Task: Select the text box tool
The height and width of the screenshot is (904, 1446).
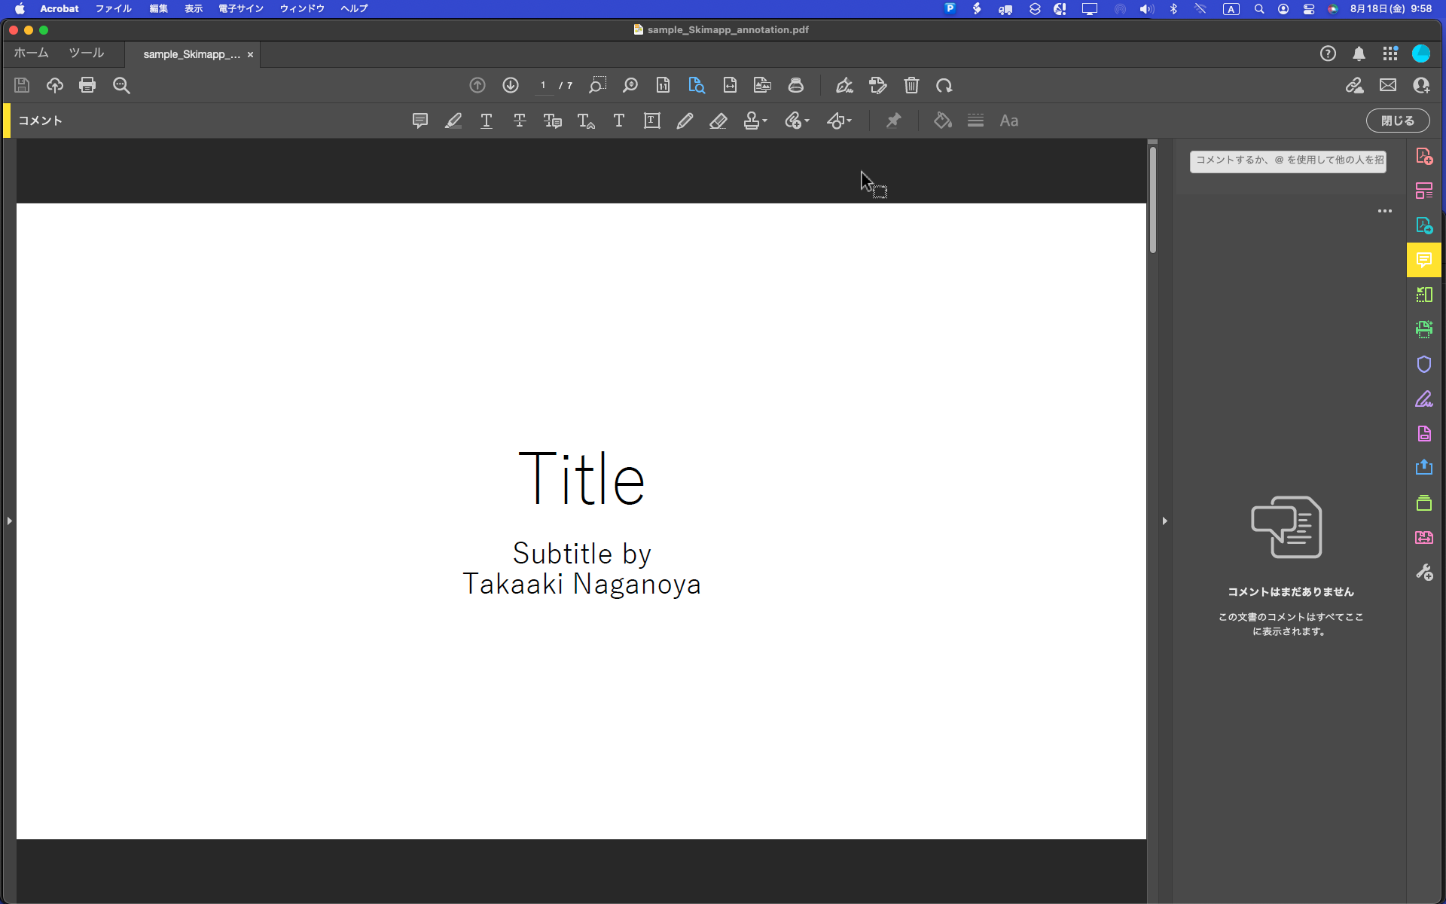Action: (652, 121)
